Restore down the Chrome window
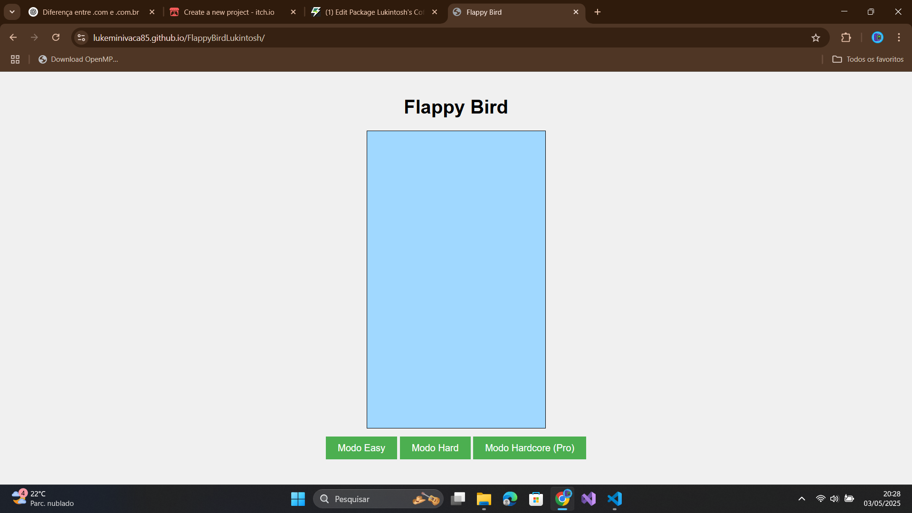 point(871,12)
